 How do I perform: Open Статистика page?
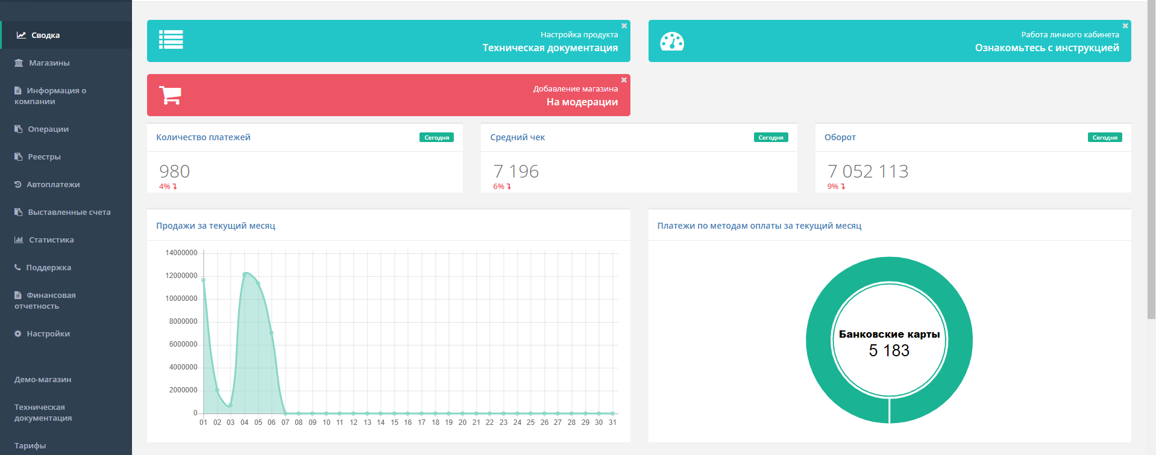point(66,240)
